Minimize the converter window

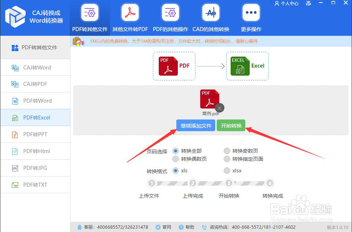(x=321, y=3)
